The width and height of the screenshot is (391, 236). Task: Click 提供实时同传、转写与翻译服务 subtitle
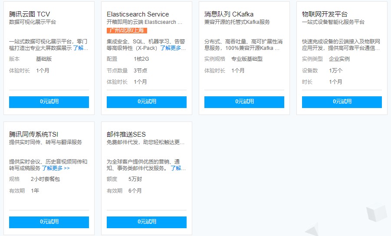click(x=46, y=142)
